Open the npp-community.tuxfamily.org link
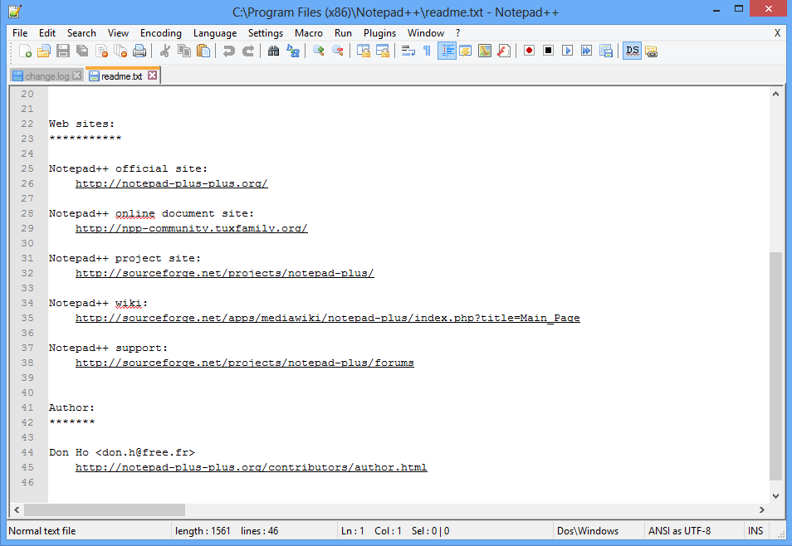 click(192, 228)
